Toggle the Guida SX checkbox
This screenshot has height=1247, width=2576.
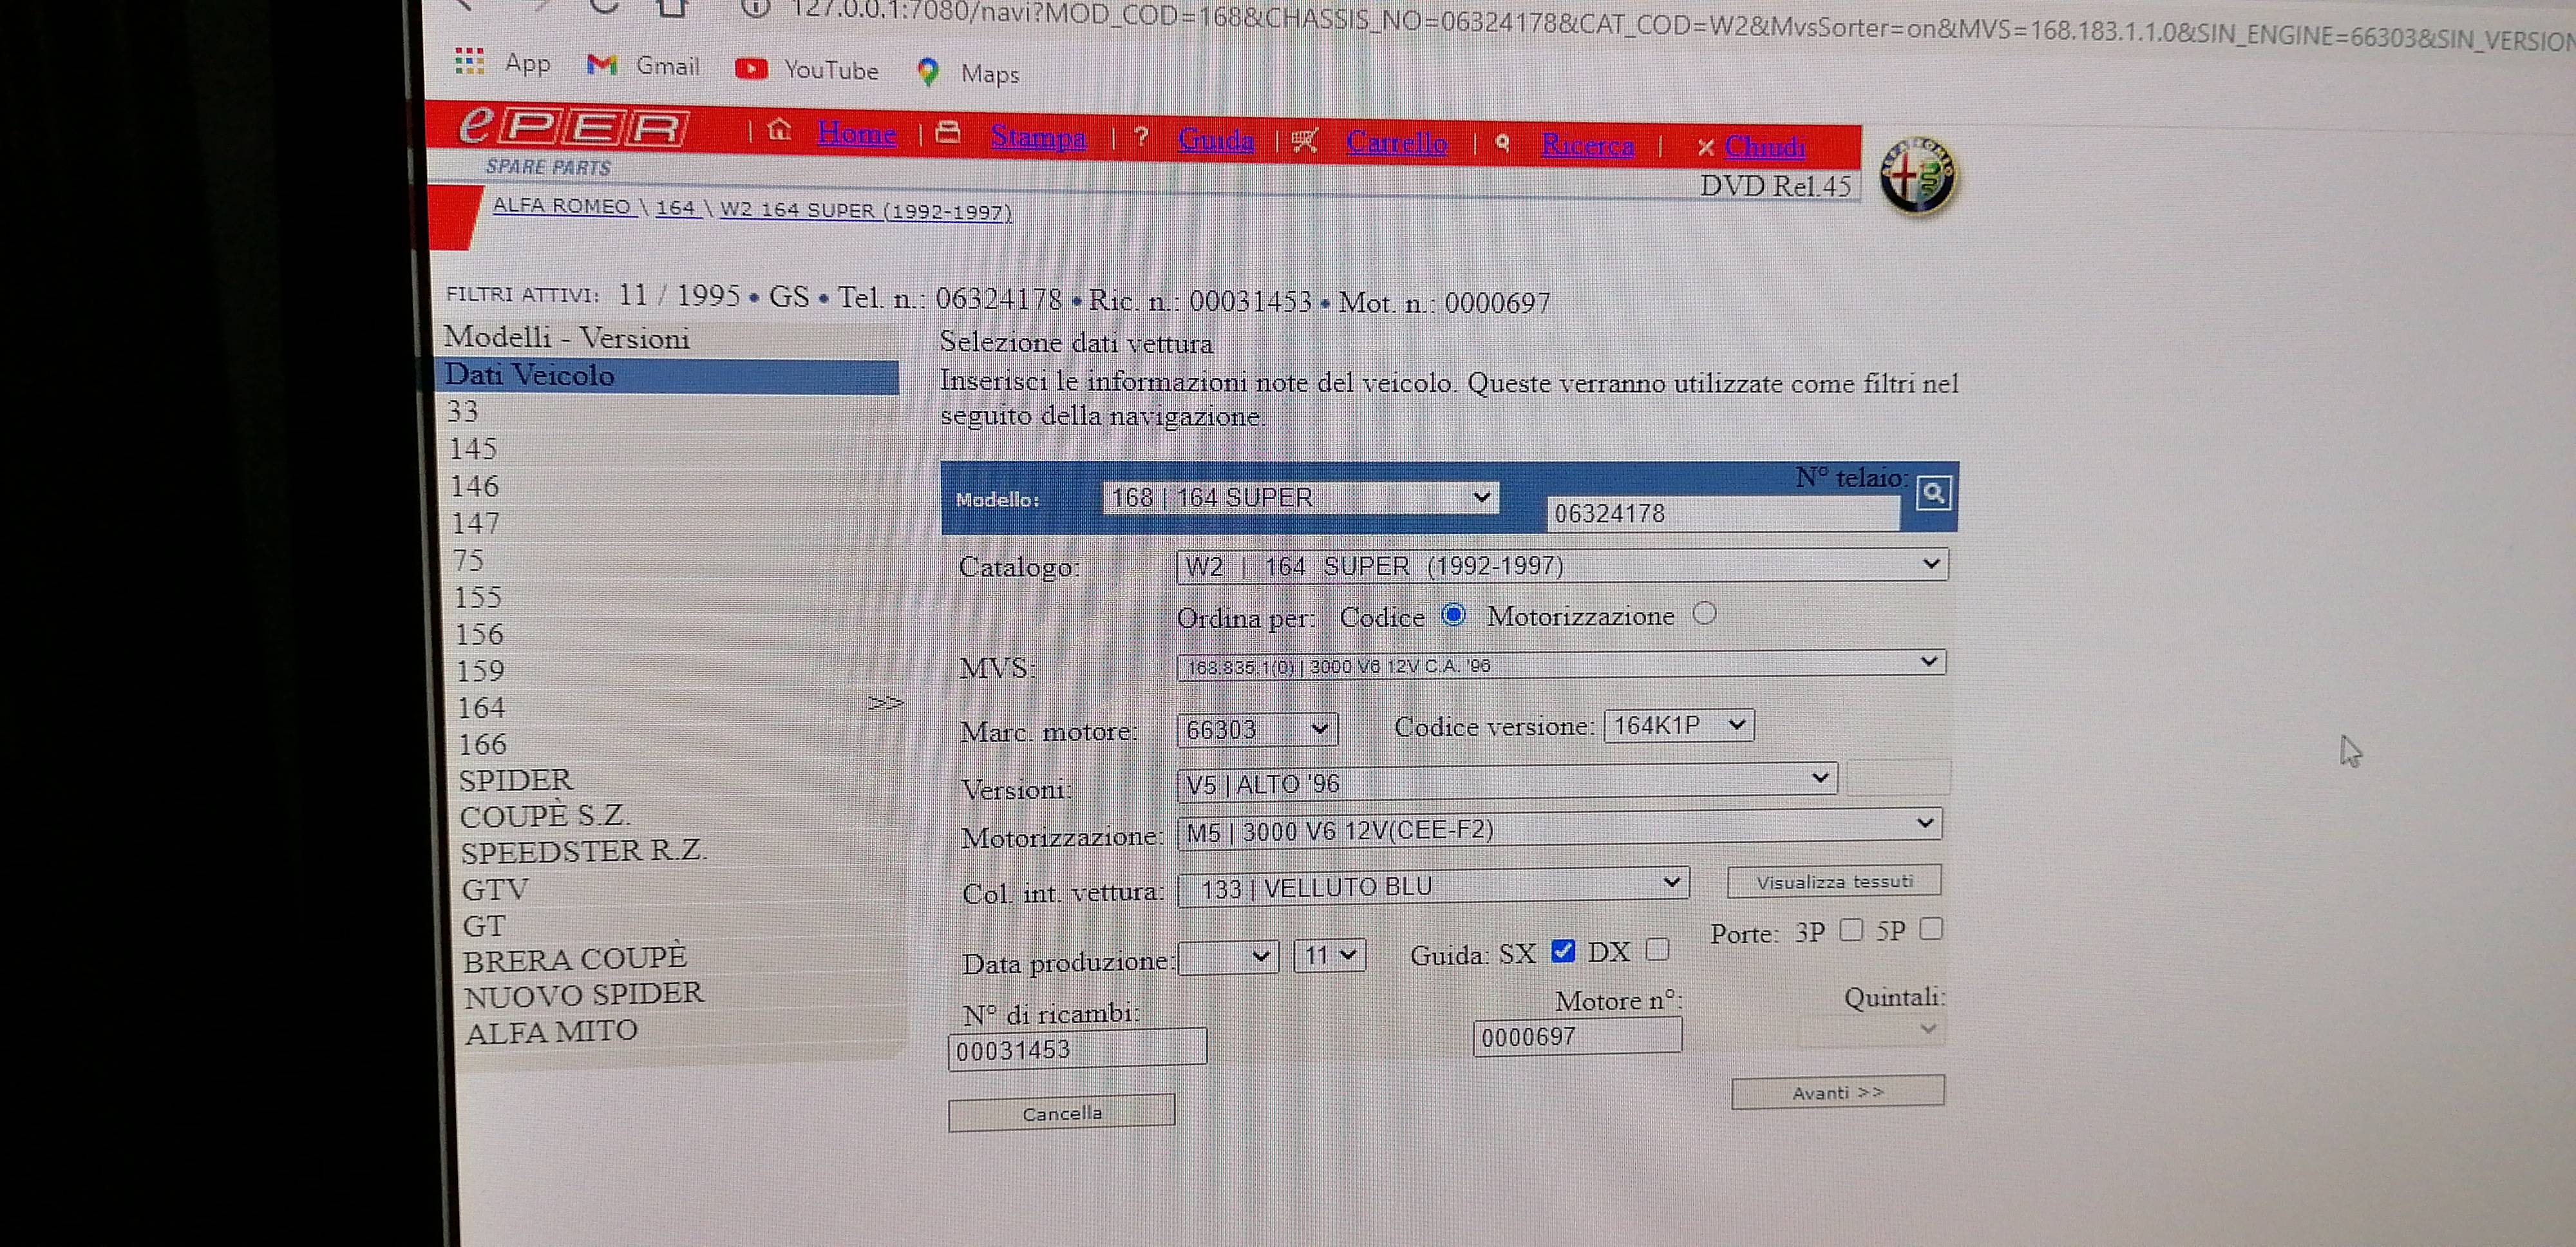(1563, 951)
